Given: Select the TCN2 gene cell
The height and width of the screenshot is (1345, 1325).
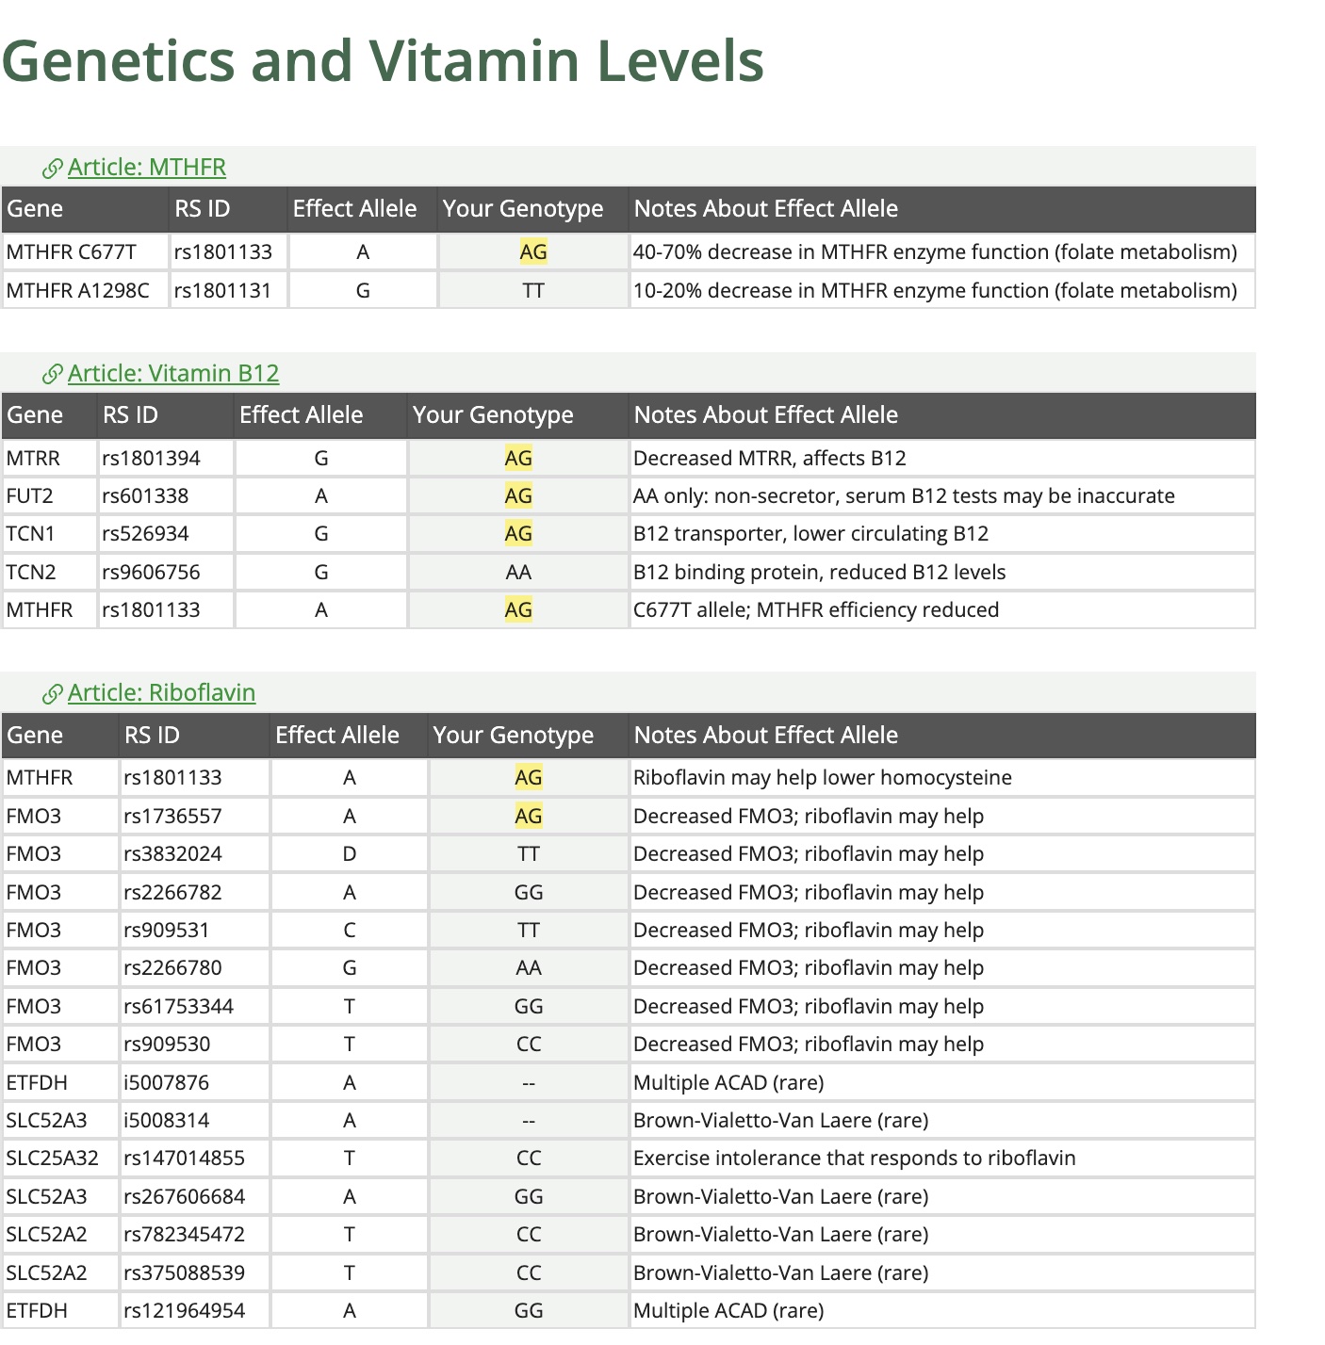Looking at the screenshot, I should click(x=50, y=572).
